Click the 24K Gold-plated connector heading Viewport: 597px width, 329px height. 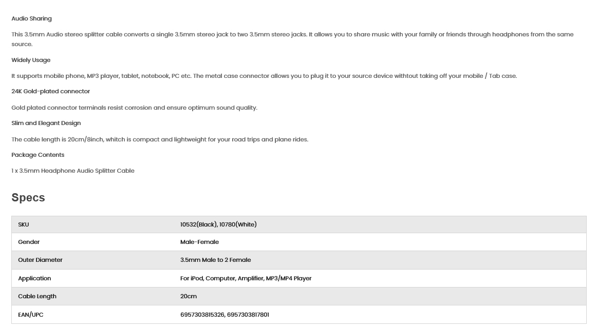click(51, 91)
